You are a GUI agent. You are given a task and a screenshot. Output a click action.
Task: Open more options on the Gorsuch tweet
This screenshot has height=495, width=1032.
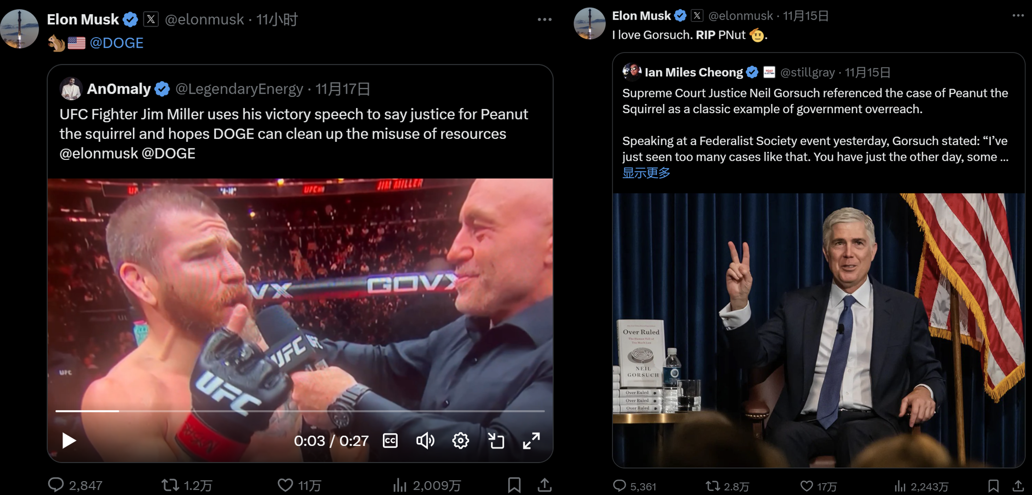1018,16
